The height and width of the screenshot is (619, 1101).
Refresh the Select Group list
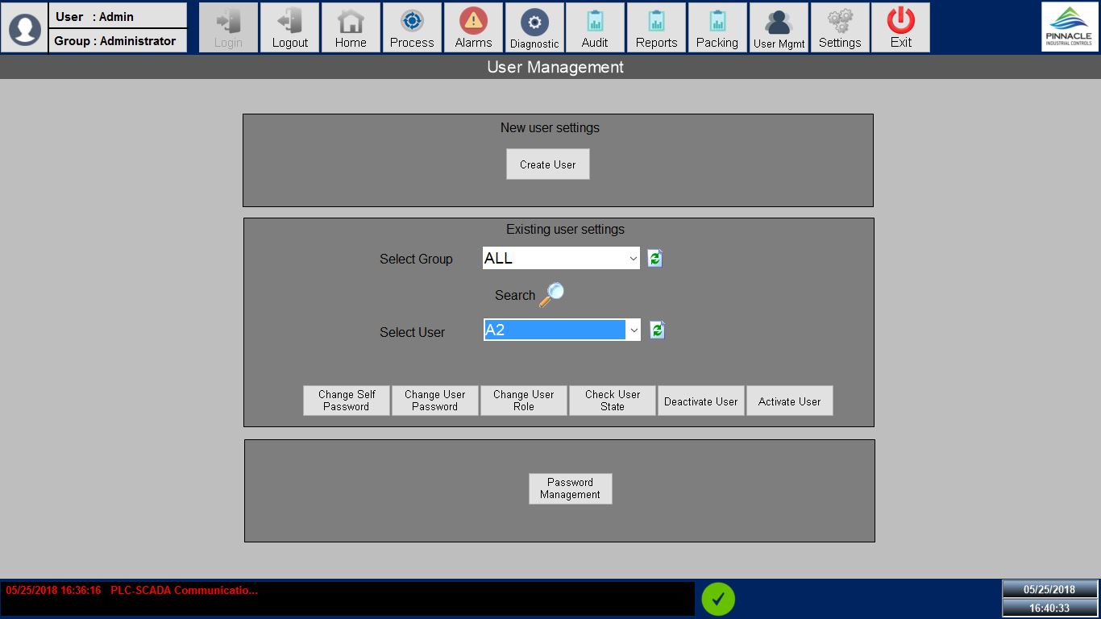[654, 259]
